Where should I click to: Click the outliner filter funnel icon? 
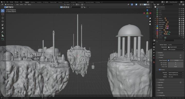coord(180,4)
